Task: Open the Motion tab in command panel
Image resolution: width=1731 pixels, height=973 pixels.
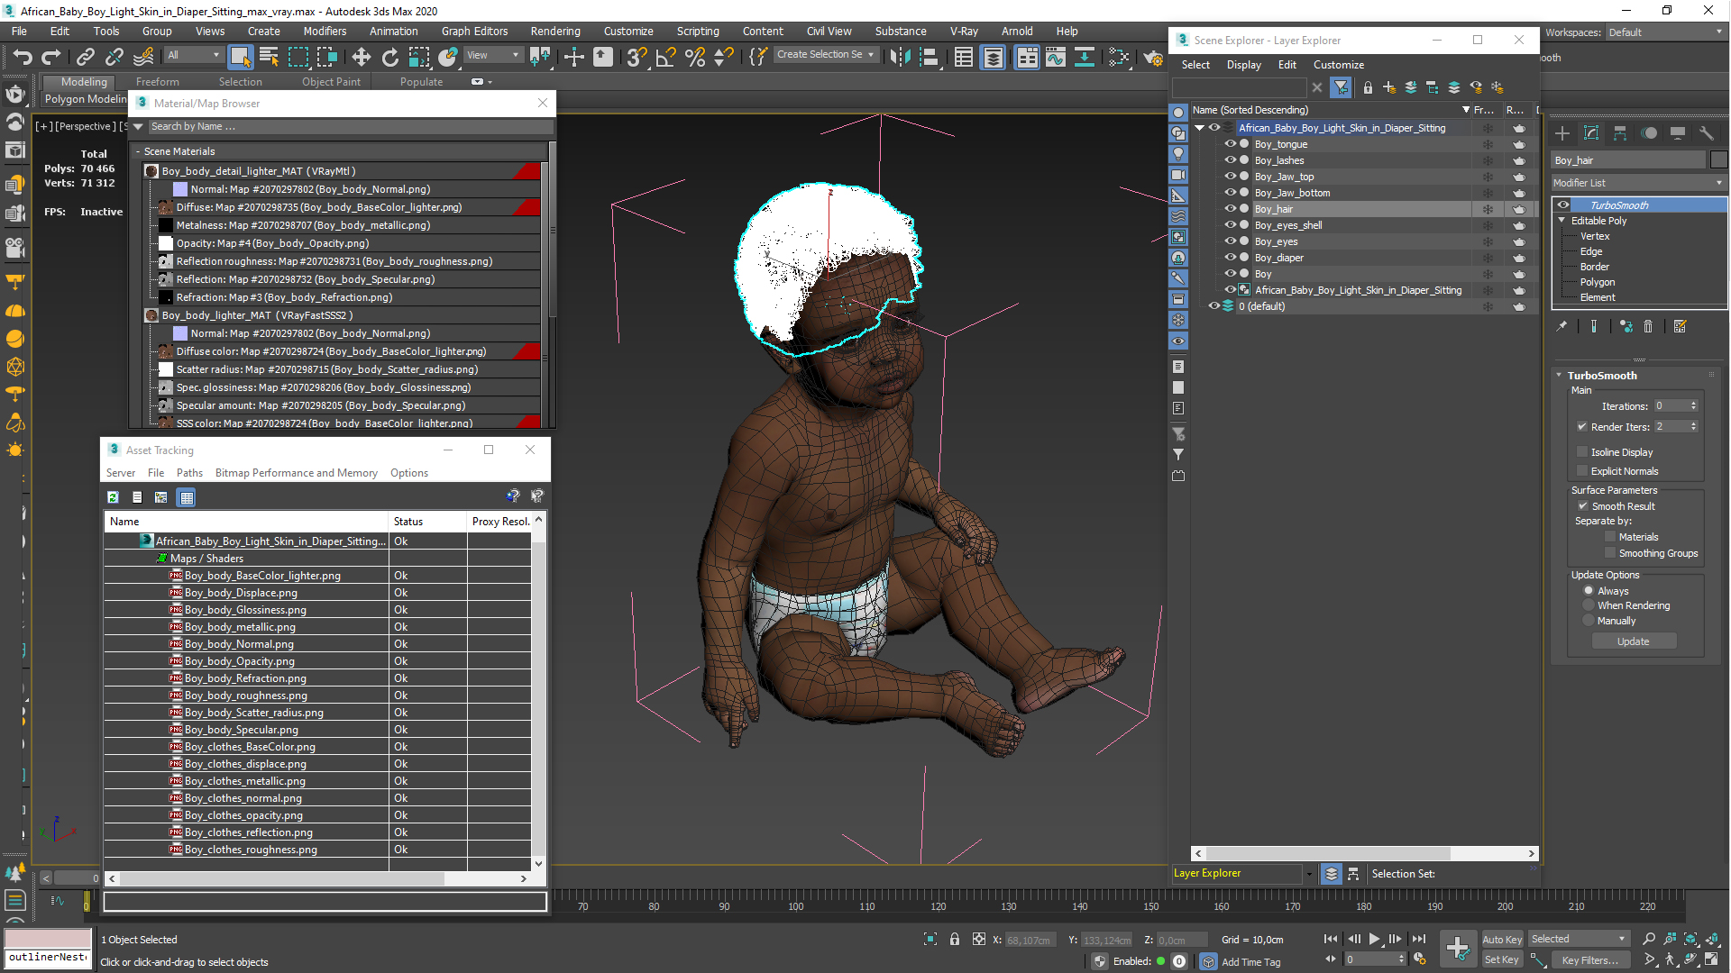Action: pos(1649,133)
